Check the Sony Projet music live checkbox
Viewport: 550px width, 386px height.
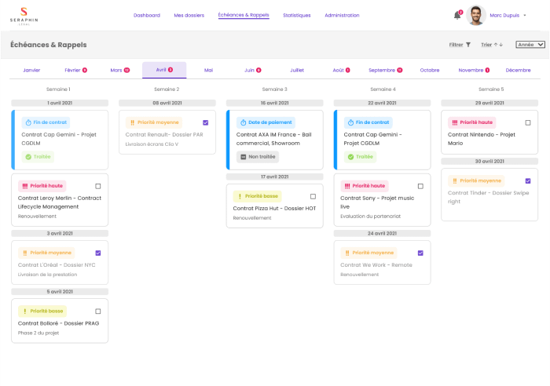click(420, 186)
